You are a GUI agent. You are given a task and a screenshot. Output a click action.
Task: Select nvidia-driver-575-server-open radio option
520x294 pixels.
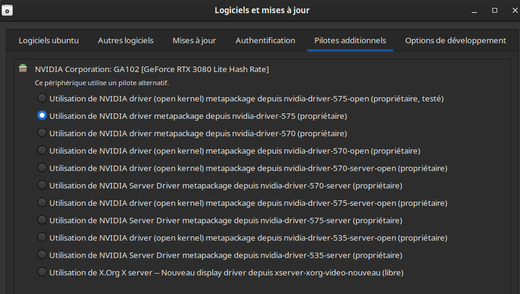point(42,202)
